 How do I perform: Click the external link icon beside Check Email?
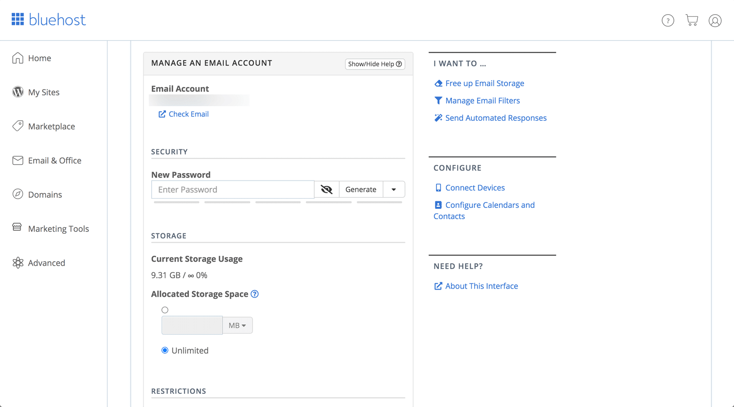tap(162, 114)
